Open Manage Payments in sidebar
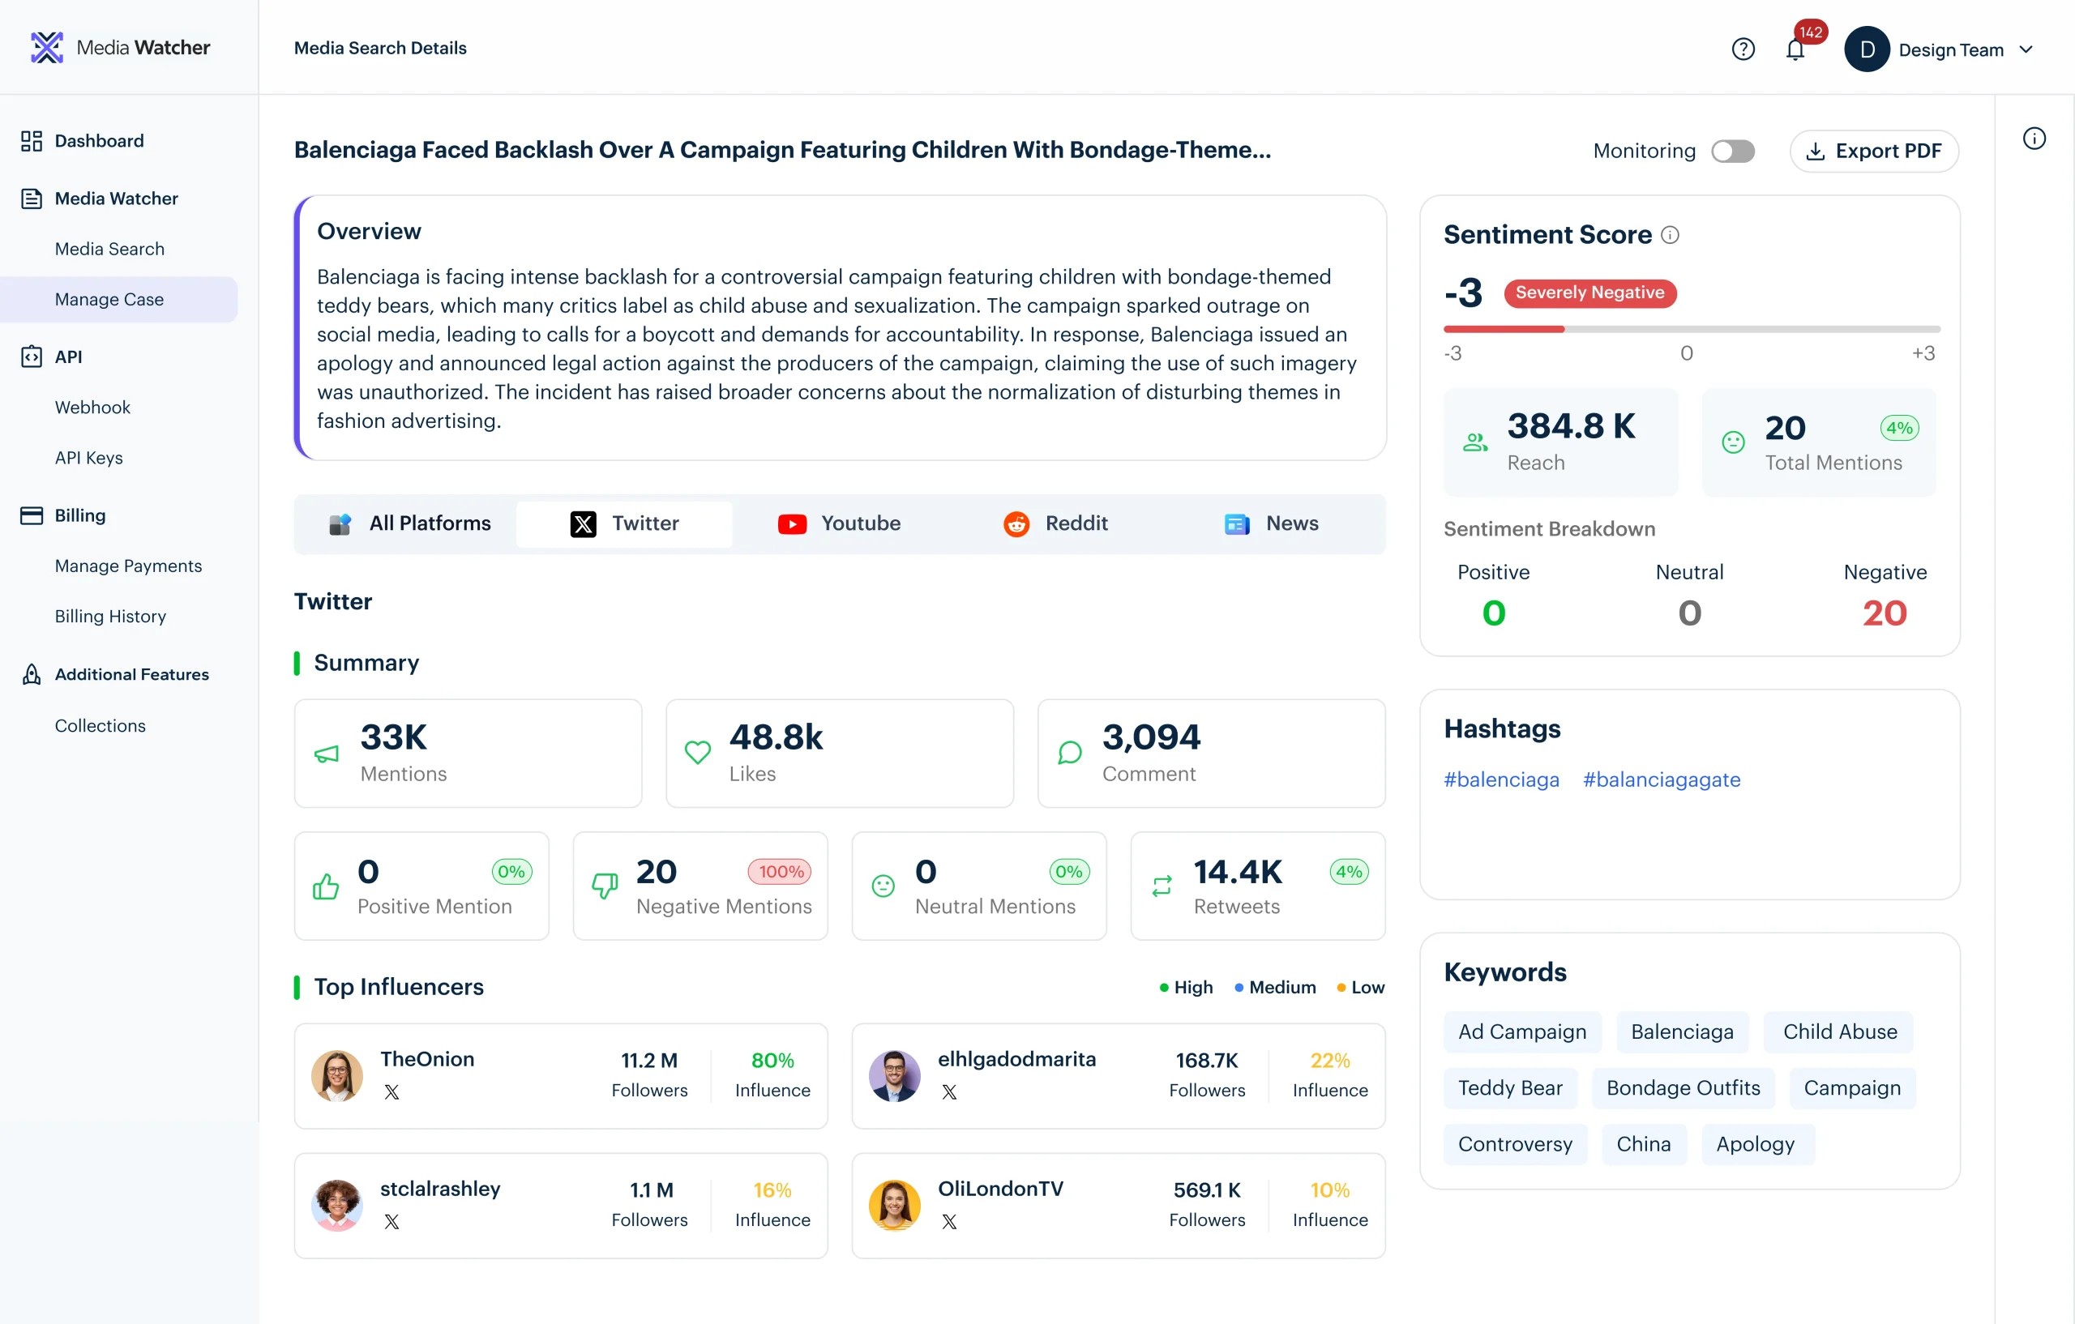The width and height of the screenshot is (2075, 1324). point(128,566)
